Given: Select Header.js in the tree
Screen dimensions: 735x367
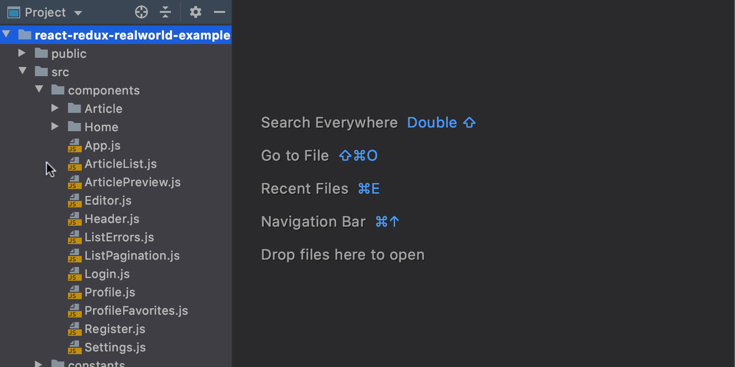Looking at the screenshot, I should point(112,219).
